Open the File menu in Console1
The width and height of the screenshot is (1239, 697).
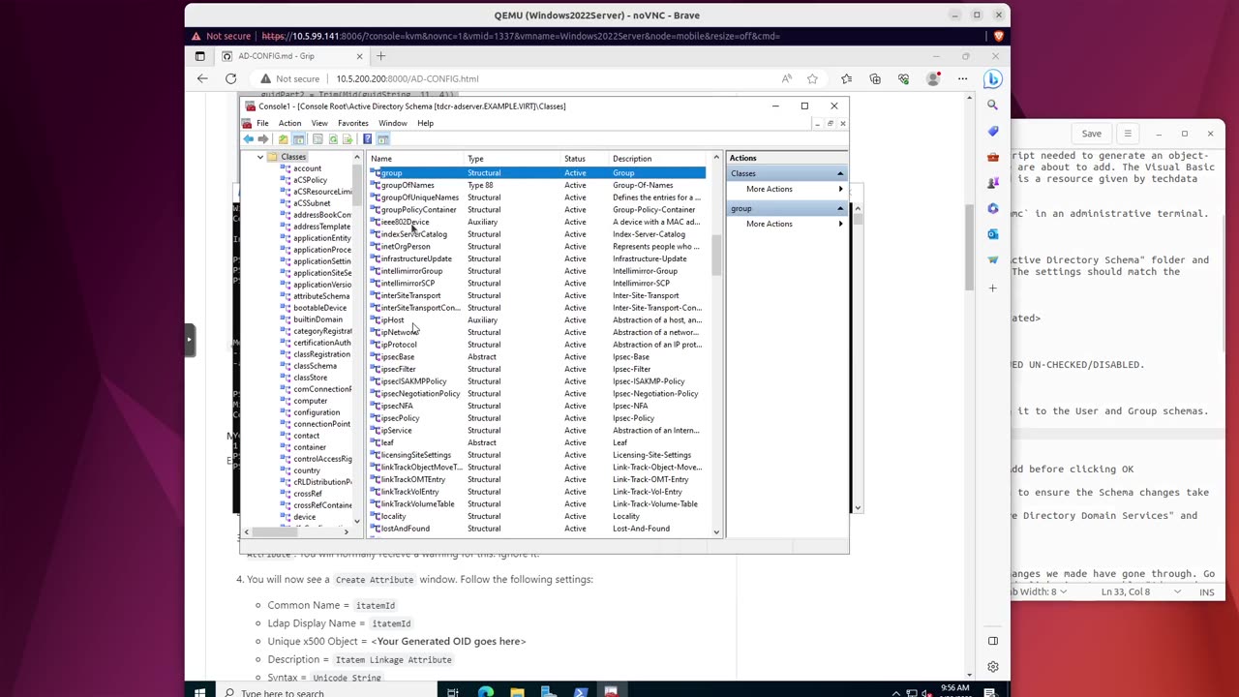(262, 123)
